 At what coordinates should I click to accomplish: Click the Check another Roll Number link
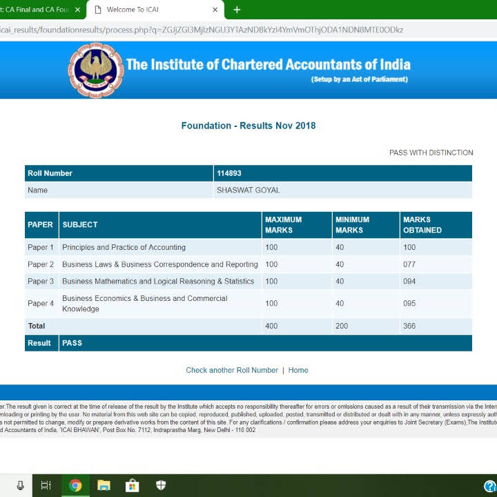(232, 370)
